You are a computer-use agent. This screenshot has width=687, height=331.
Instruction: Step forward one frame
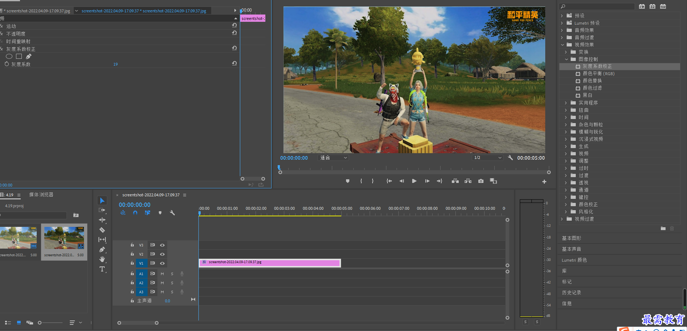pyautogui.click(x=427, y=181)
